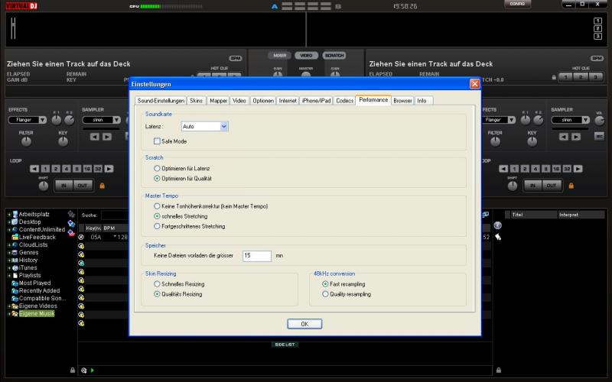
Task: Open the CONFIG button at top
Action: [x=517, y=4]
